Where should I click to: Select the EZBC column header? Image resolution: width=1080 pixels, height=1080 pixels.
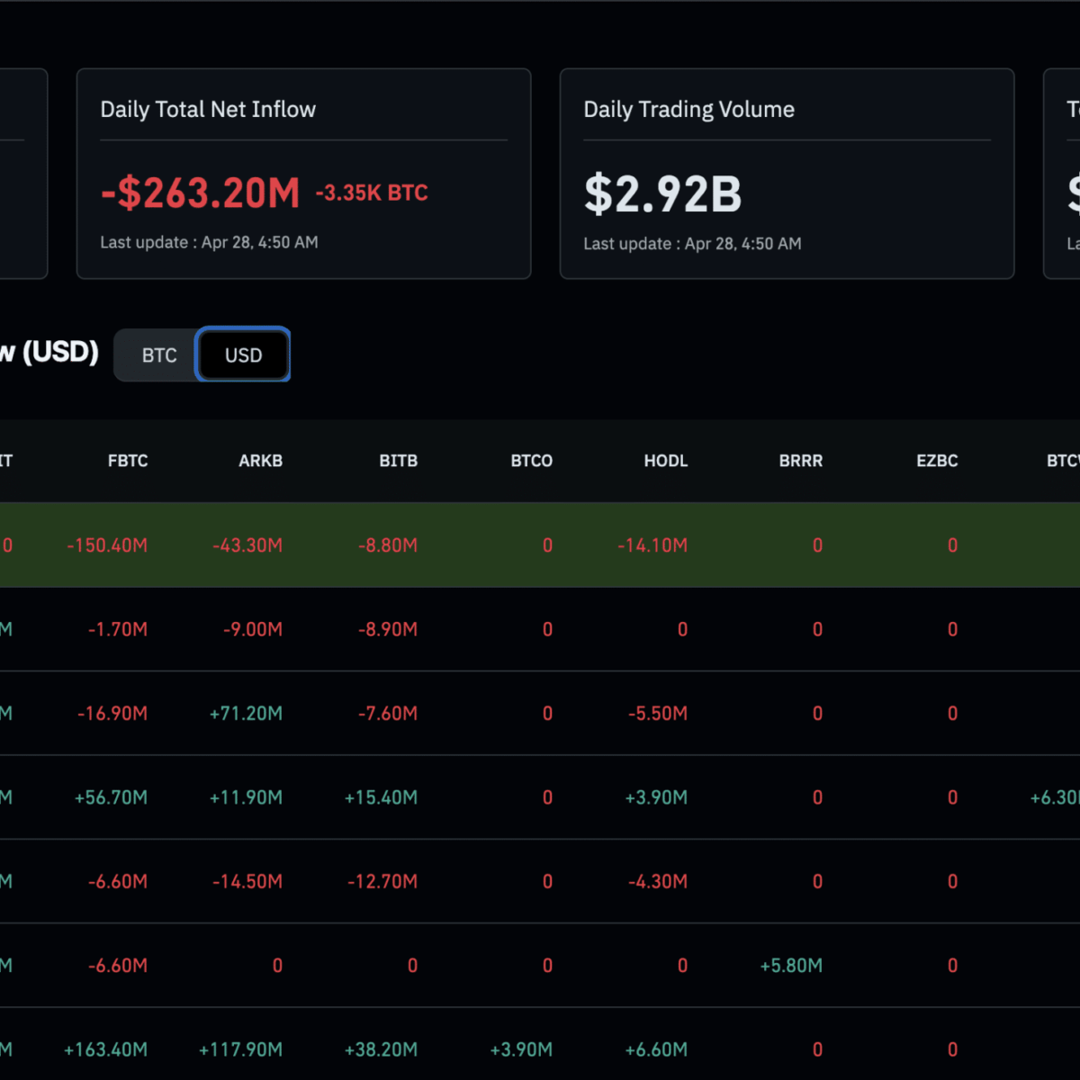tap(936, 461)
